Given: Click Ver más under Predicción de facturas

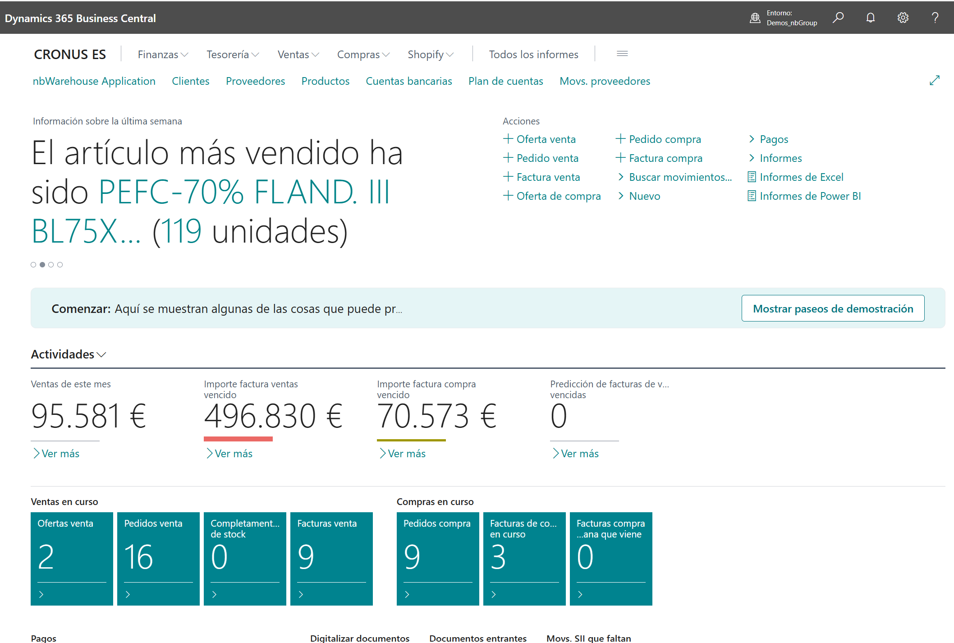Looking at the screenshot, I should point(575,453).
